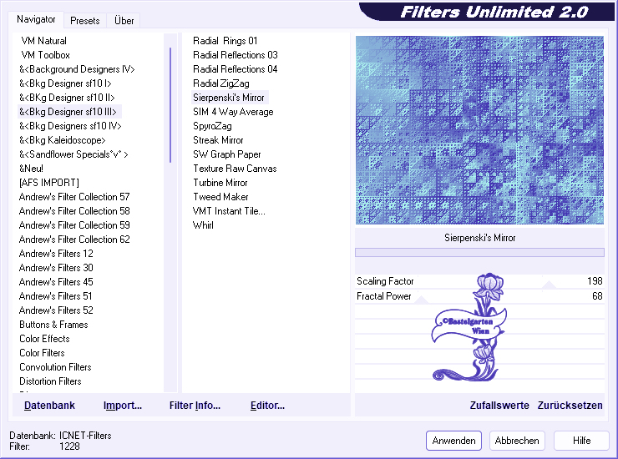
Task: Click Zurücksetzen to reset values
Action: (x=570, y=405)
